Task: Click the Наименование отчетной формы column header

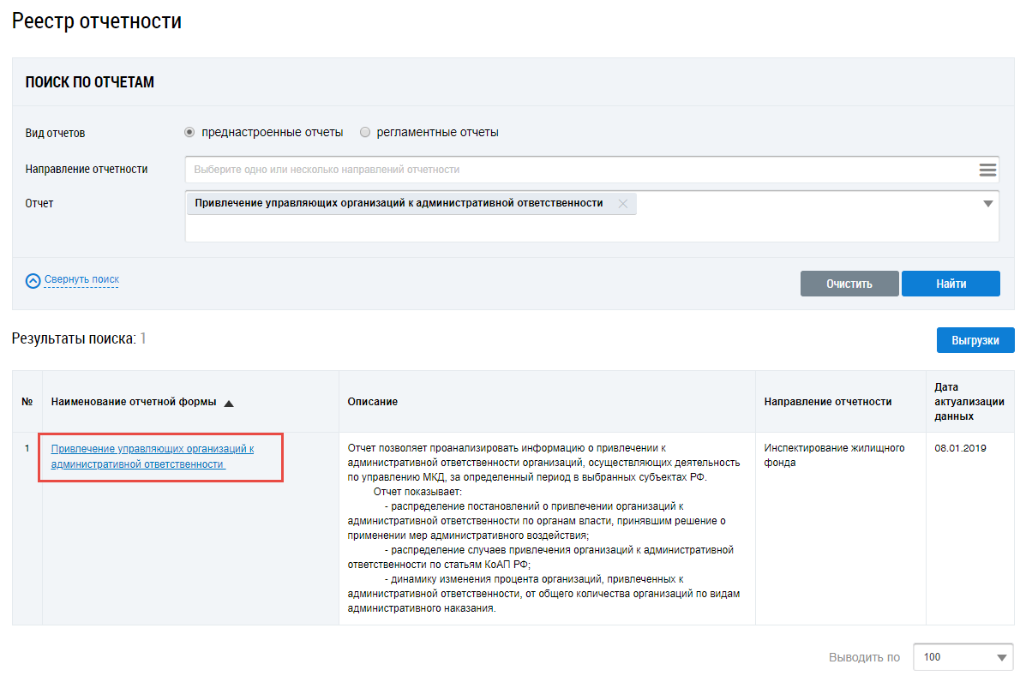Action: 134,402
